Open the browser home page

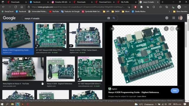click(x=22, y=7)
